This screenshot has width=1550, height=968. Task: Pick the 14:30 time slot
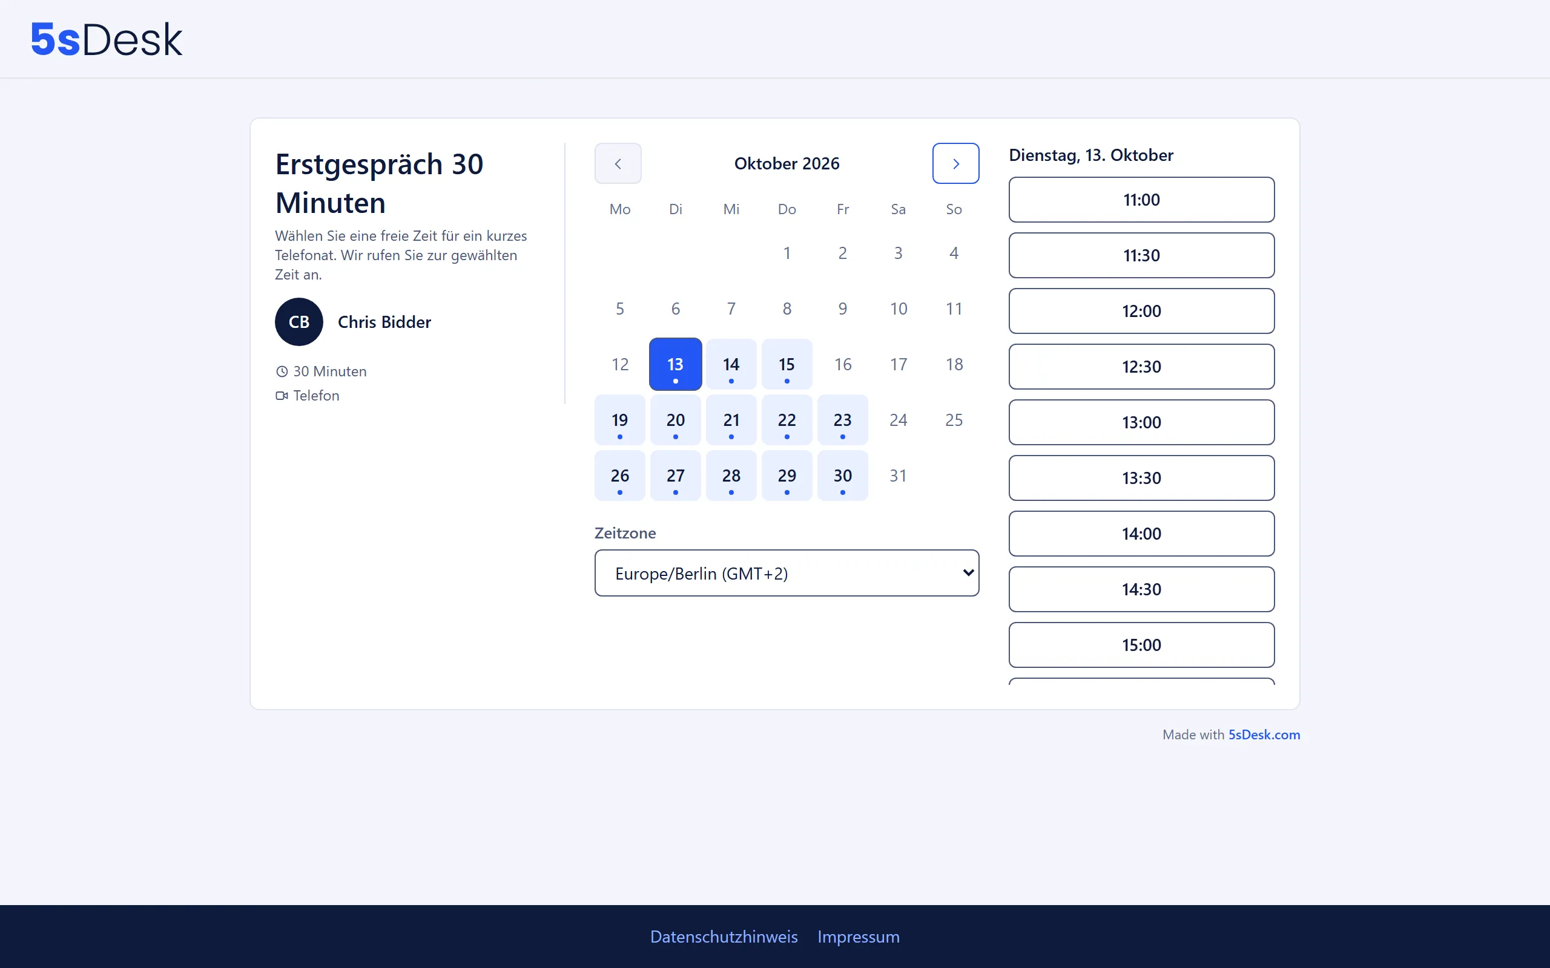1141,590
